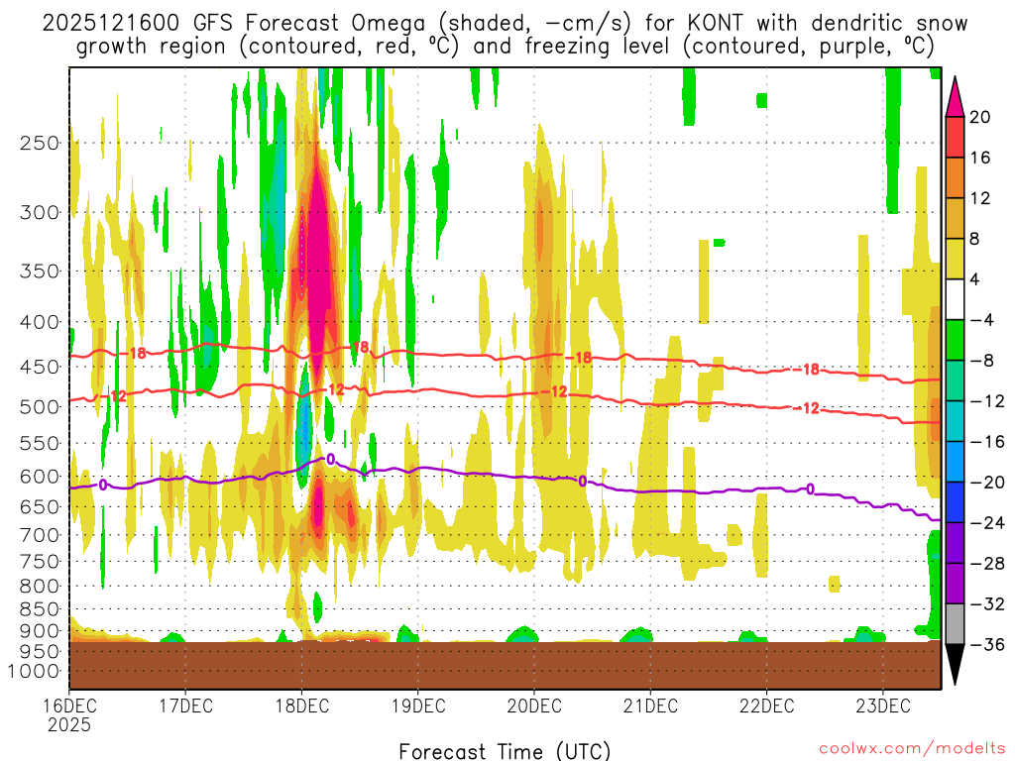Click the colorbar value -28
1015x761 pixels.
tap(987, 564)
